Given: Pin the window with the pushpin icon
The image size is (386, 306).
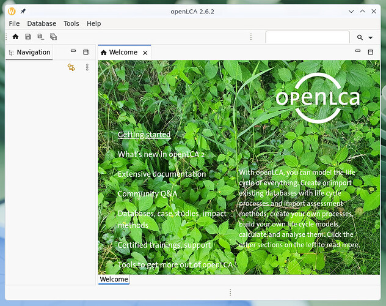Looking at the screenshot, I should pyautogui.click(x=23, y=11).
